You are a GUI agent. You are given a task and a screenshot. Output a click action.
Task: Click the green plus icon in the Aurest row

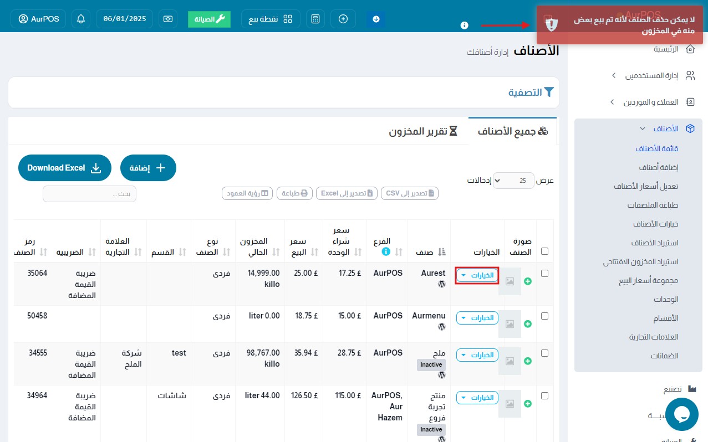click(x=528, y=281)
